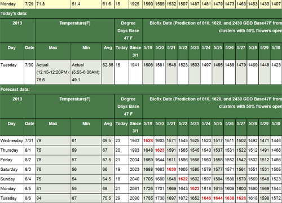Select the Actual (5:55-6:00AM): 49.1 min temperature cell

tap(86, 72)
